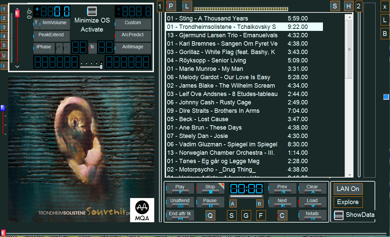Go to previous track with Prev
The height and width of the screenshot is (237, 390).
pyautogui.click(x=282, y=188)
